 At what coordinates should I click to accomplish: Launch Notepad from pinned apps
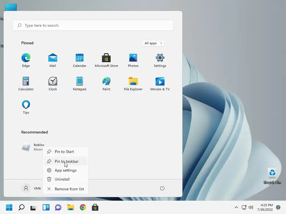80,84
